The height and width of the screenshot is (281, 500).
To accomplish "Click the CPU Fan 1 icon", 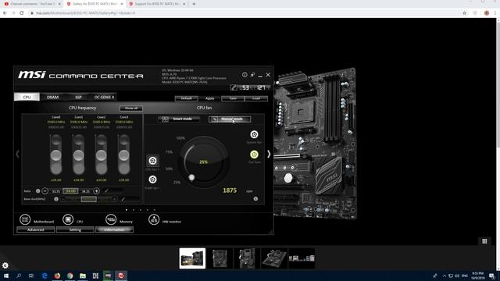I will point(153,161).
